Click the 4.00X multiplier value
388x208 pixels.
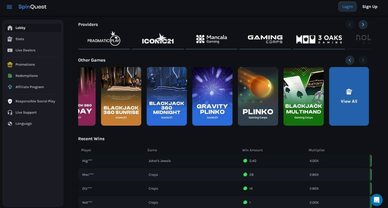[x=314, y=161]
